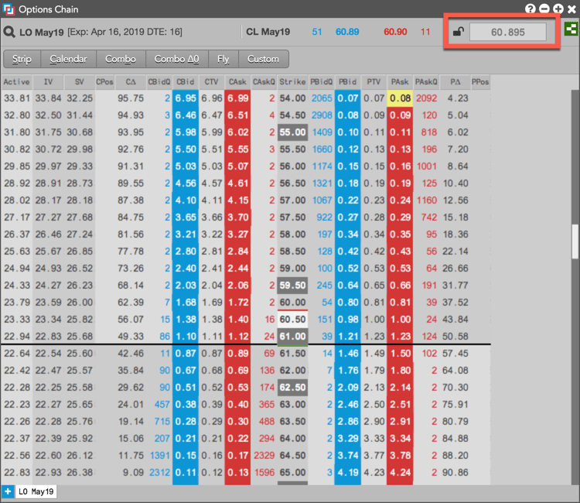Click call delta 95.75 at strike 54.00
Image resolution: width=580 pixels, height=503 pixels.
pos(131,98)
